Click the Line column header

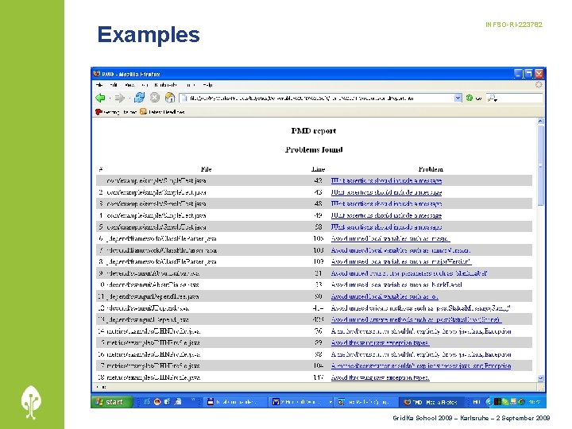point(318,169)
